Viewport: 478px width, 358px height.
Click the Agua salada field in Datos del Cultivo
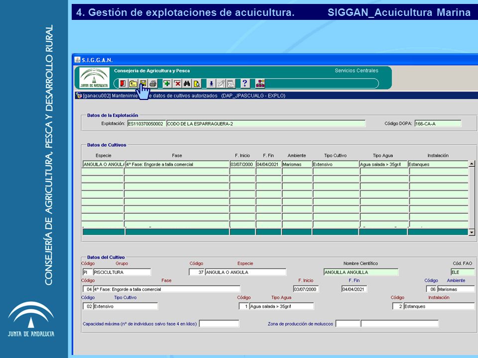click(281, 306)
